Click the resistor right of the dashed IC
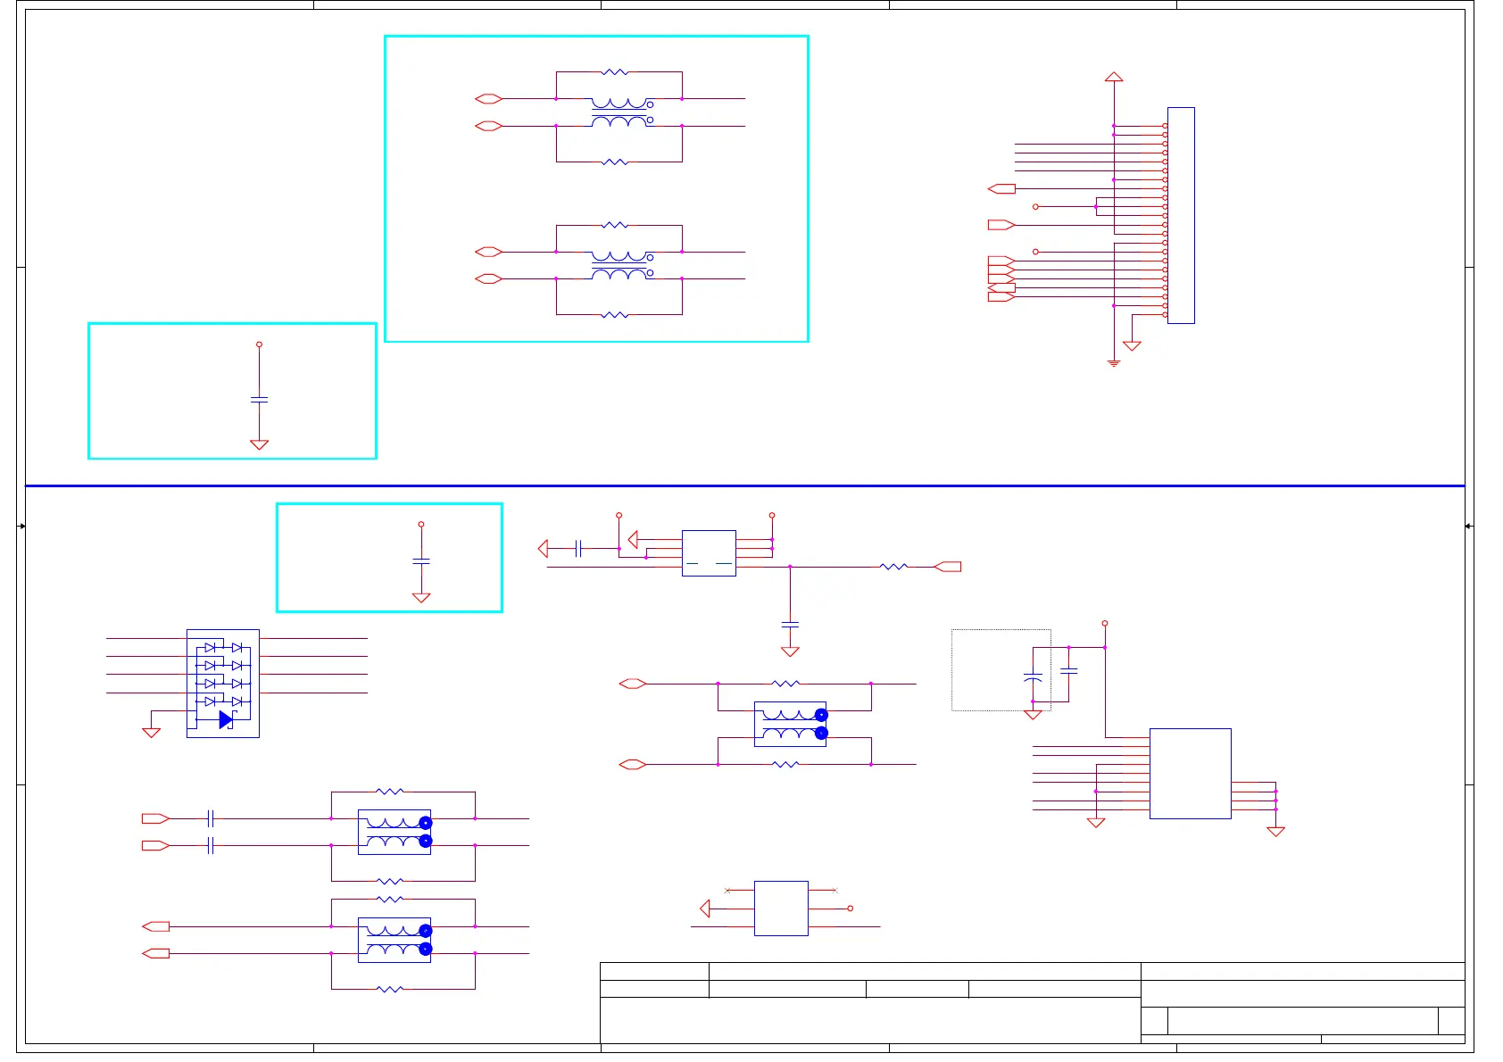The image size is (1503, 1062). (893, 567)
